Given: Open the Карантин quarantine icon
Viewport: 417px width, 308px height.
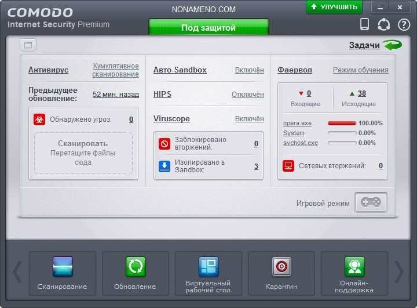Looking at the screenshot, I should tap(281, 267).
